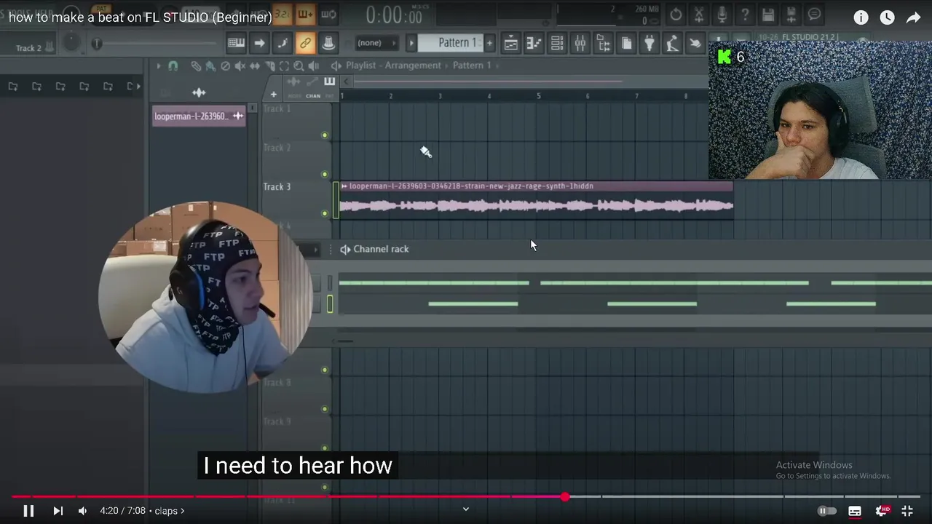Mute Track 3 with green dot
Viewport: 932px width, 524px height.
325,213
